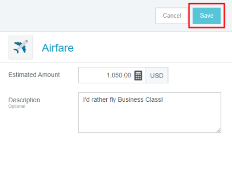Click the Description label
The width and height of the screenshot is (232, 171).
tap(24, 100)
